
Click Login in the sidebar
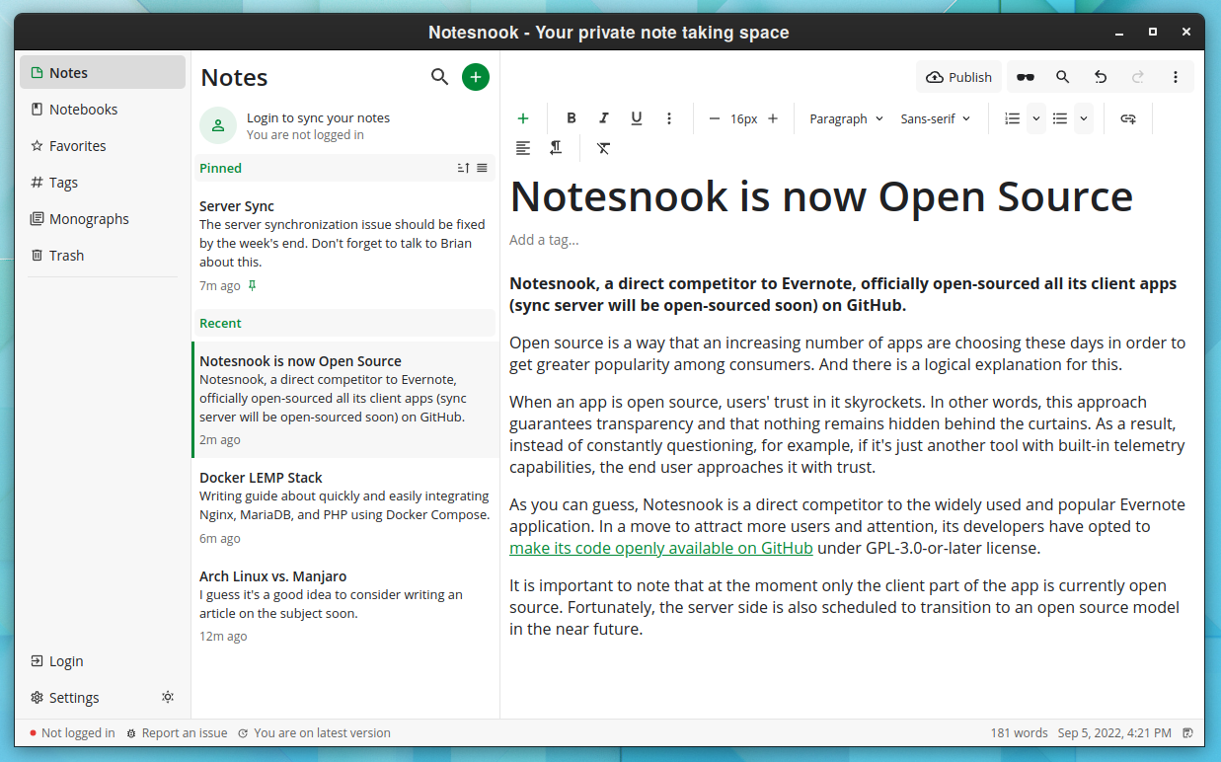(x=103, y=661)
